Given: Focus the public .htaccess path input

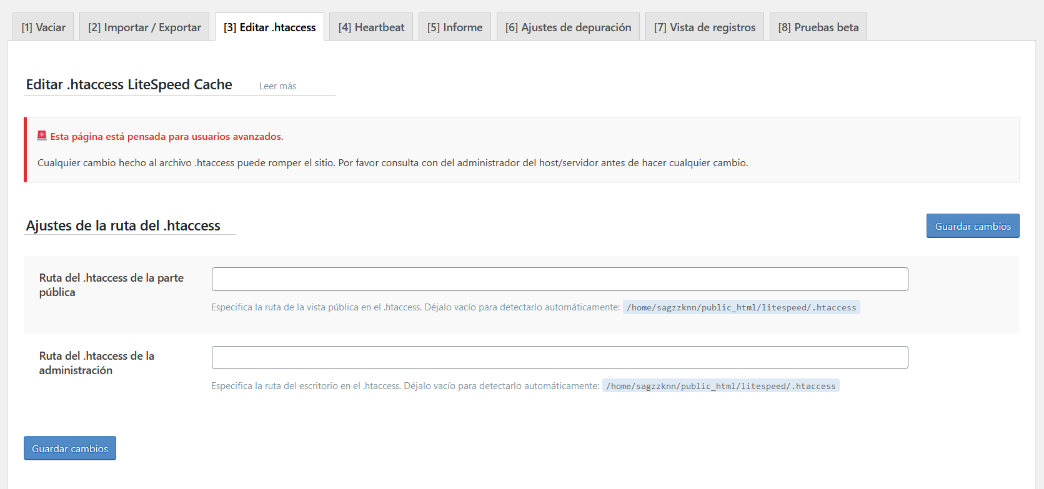Looking at the screenshot, I should coord(560,279).
